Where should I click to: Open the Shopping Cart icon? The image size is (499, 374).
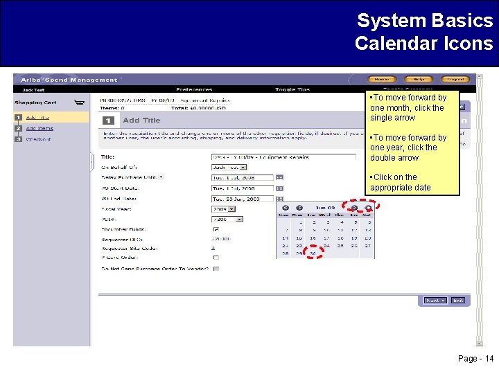(x=79, y=102)
